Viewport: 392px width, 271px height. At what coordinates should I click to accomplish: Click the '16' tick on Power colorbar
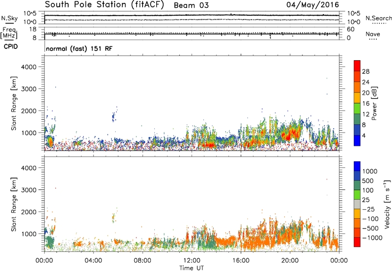366,104
